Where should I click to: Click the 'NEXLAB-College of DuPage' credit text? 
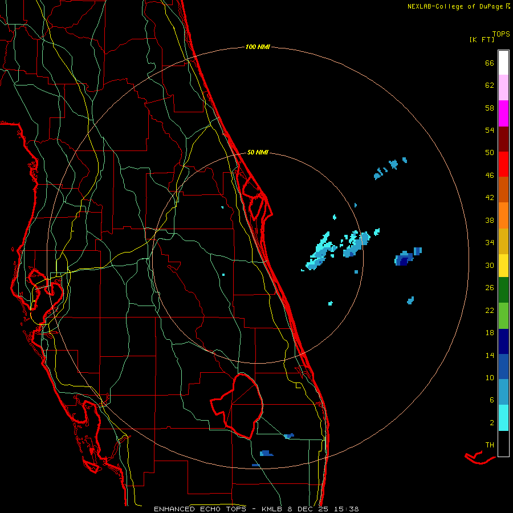click(x=455, y=6)
